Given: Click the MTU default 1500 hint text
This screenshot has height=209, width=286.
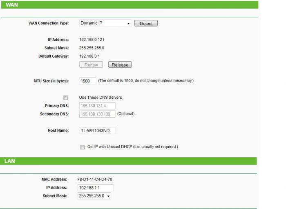Looking at the screenshot, I should pyautogui.click(x=146, y=81).
